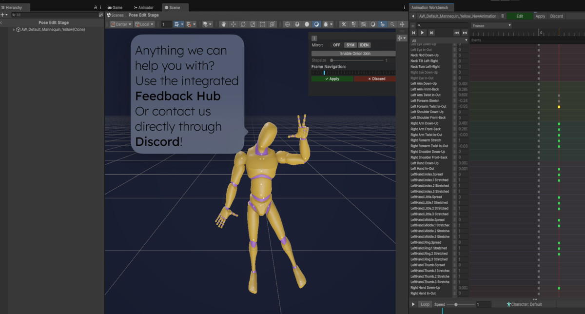Viewport: 585px width, 314px height.
Task: Jump to previous keyframe
Action: pos(457,33)
